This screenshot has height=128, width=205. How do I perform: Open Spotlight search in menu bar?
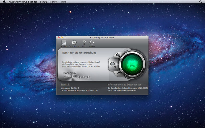pos(200,2)
